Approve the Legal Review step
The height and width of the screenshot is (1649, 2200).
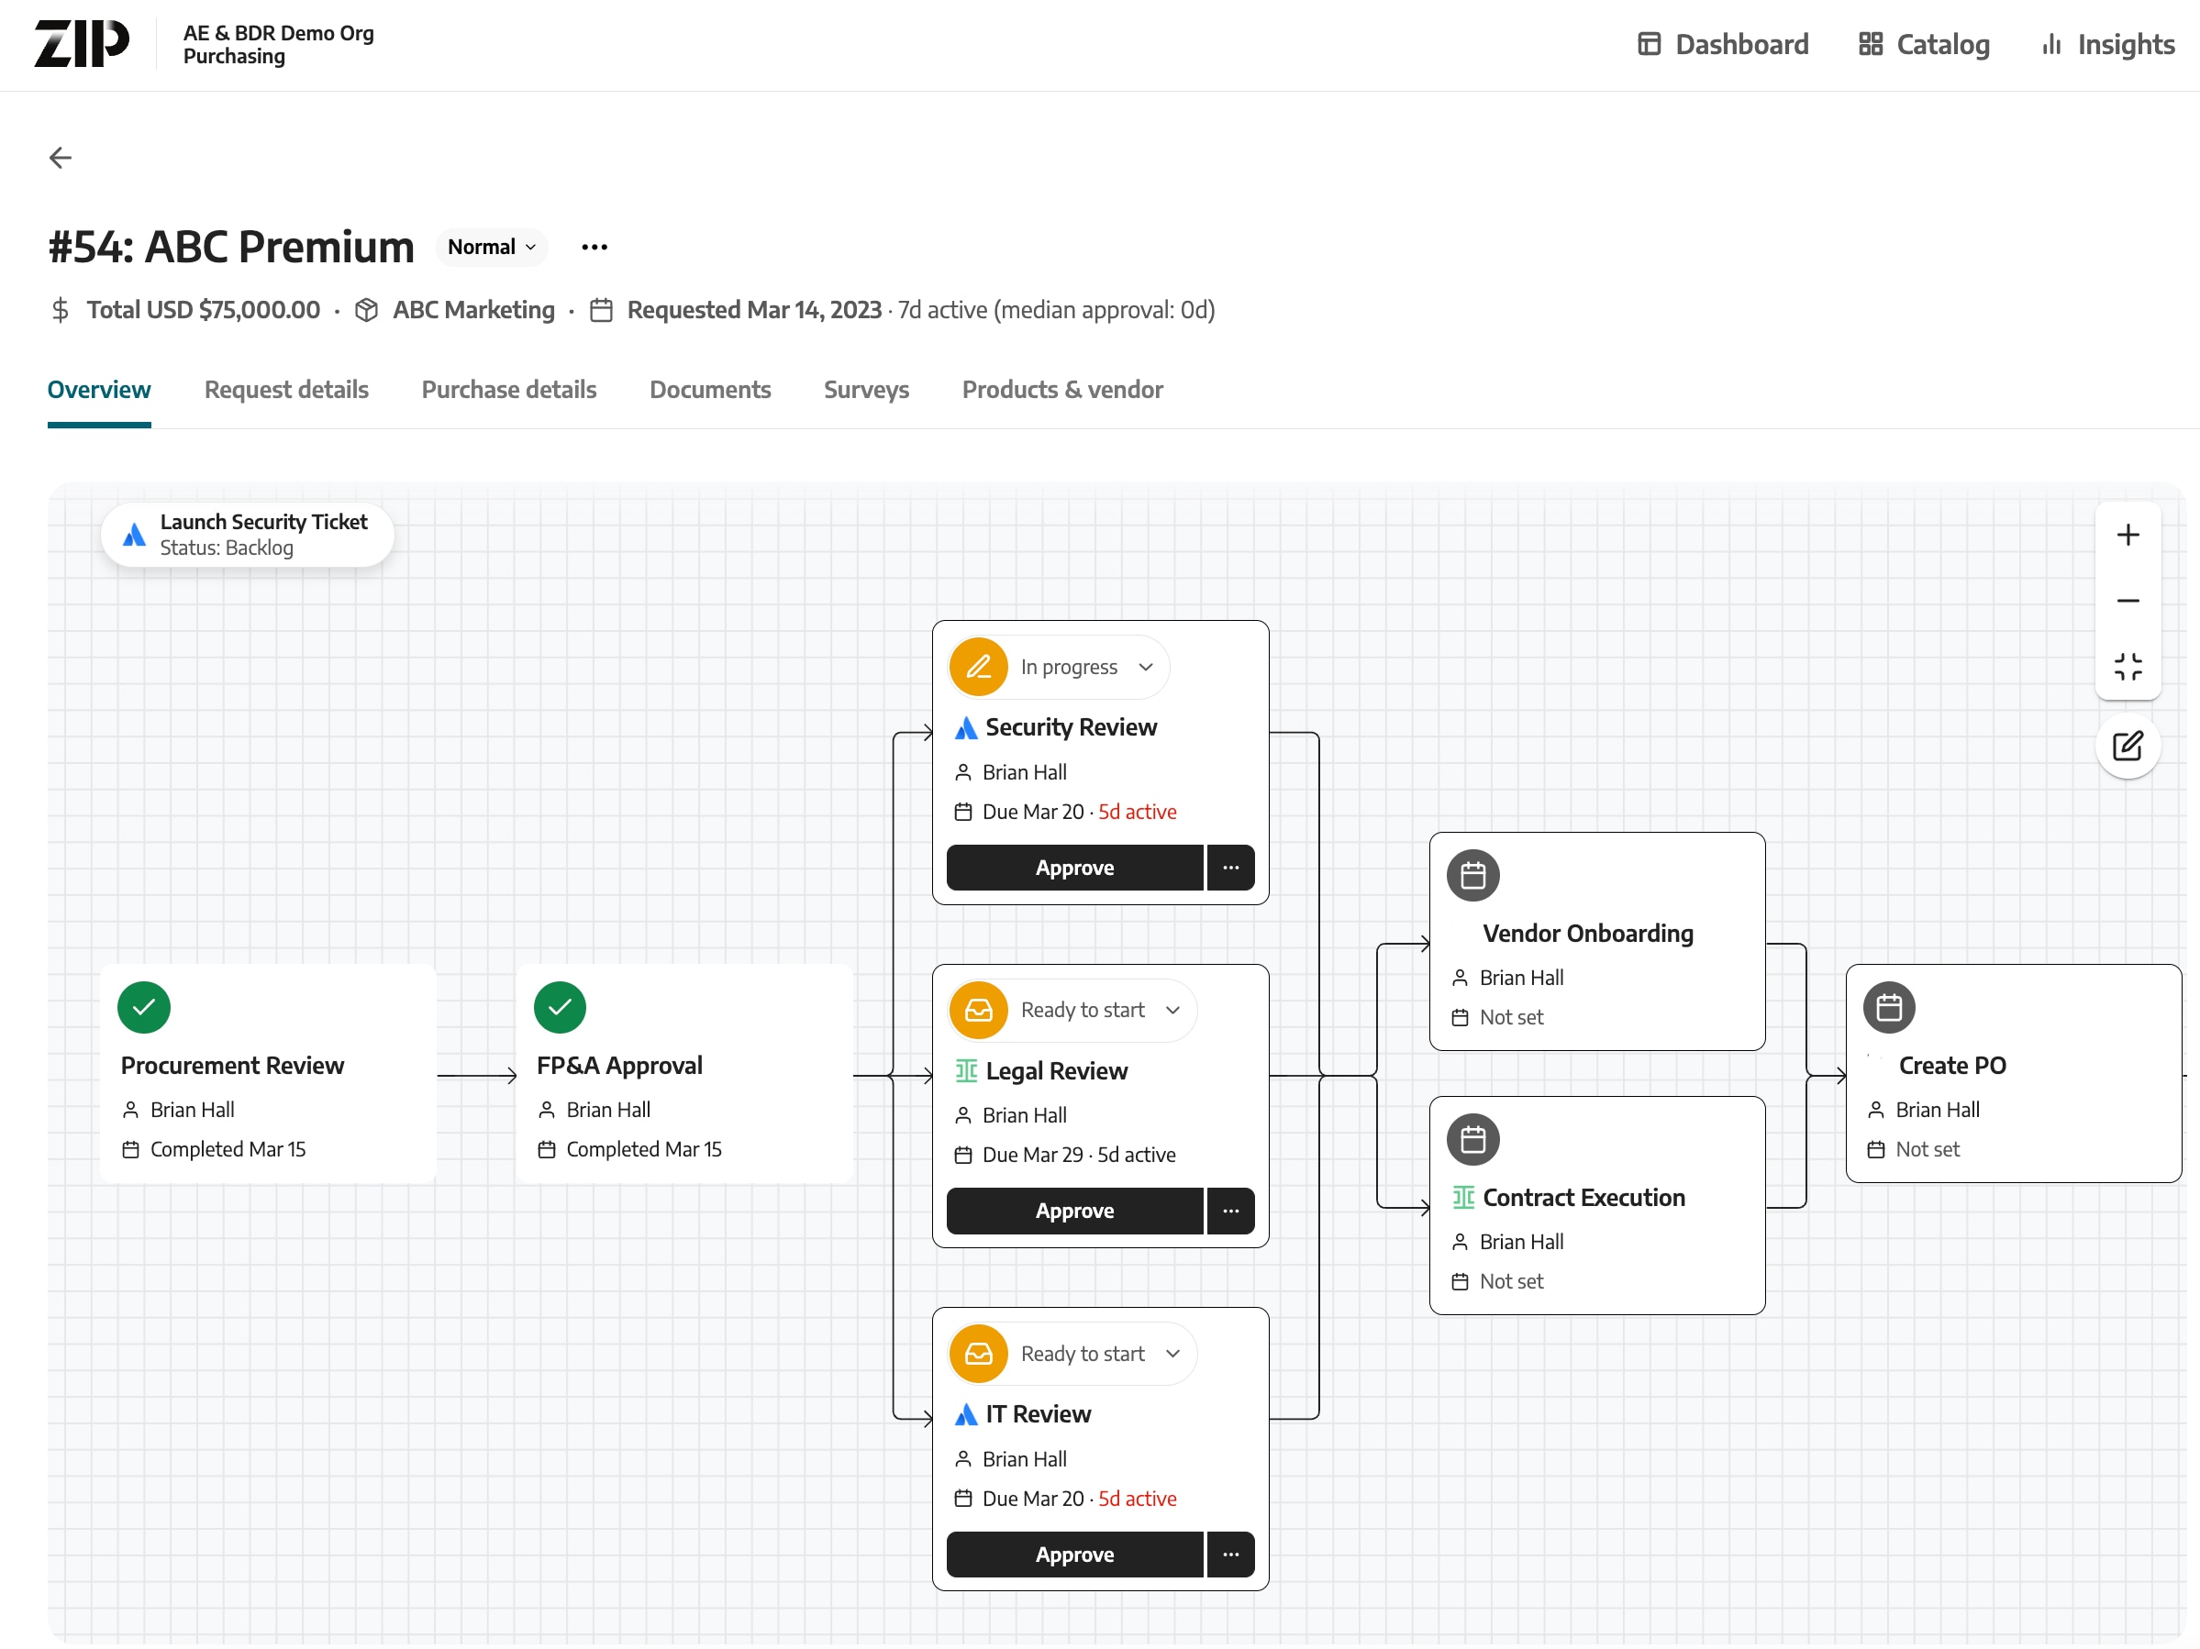1074,1210
